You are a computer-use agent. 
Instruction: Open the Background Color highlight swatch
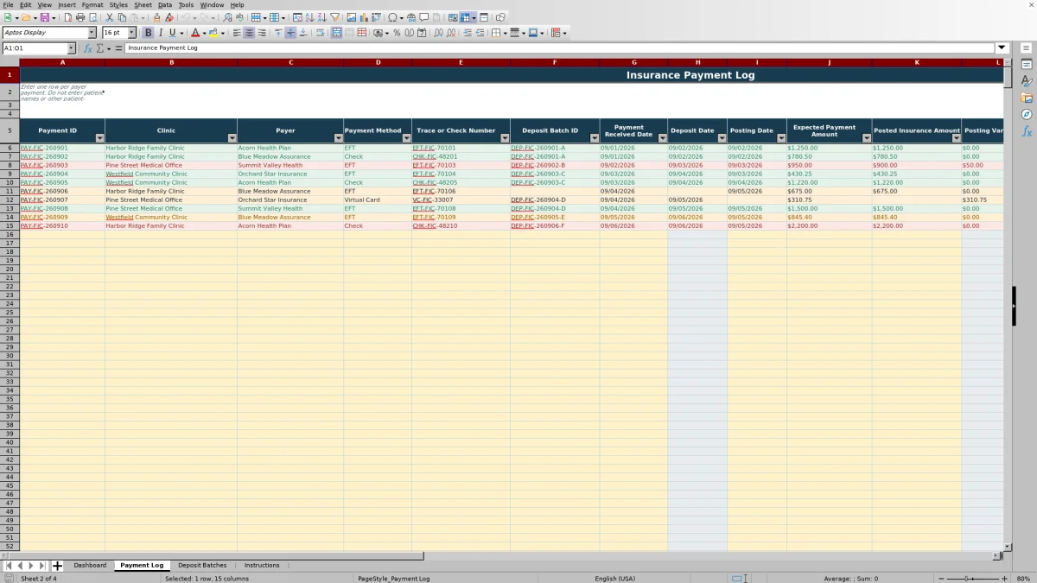pyautogui.click(x=213, y=33)
